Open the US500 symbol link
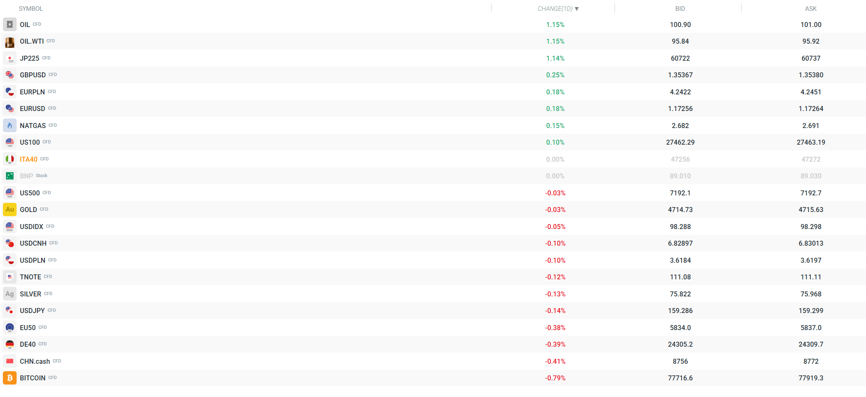Image resolution: width=866 pixels, height=397 pixels. pos(30,193)
